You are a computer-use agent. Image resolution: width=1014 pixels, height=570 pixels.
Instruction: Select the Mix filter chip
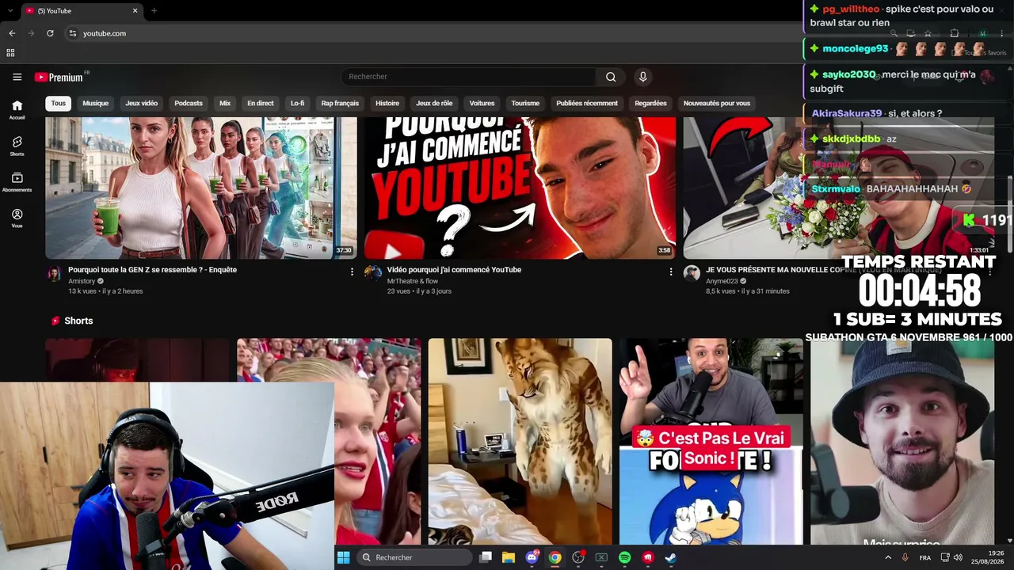click(225, 103)
